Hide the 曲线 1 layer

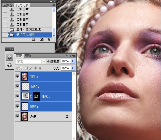[x=18, y=96]
